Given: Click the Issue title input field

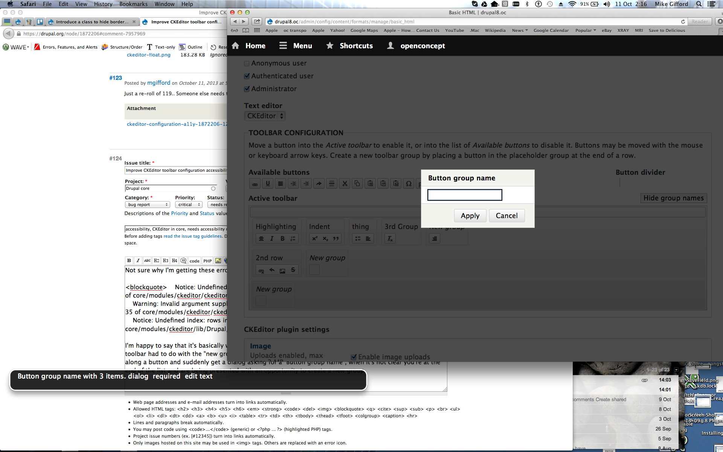Looking at the screenshot, I should point(176,170).
